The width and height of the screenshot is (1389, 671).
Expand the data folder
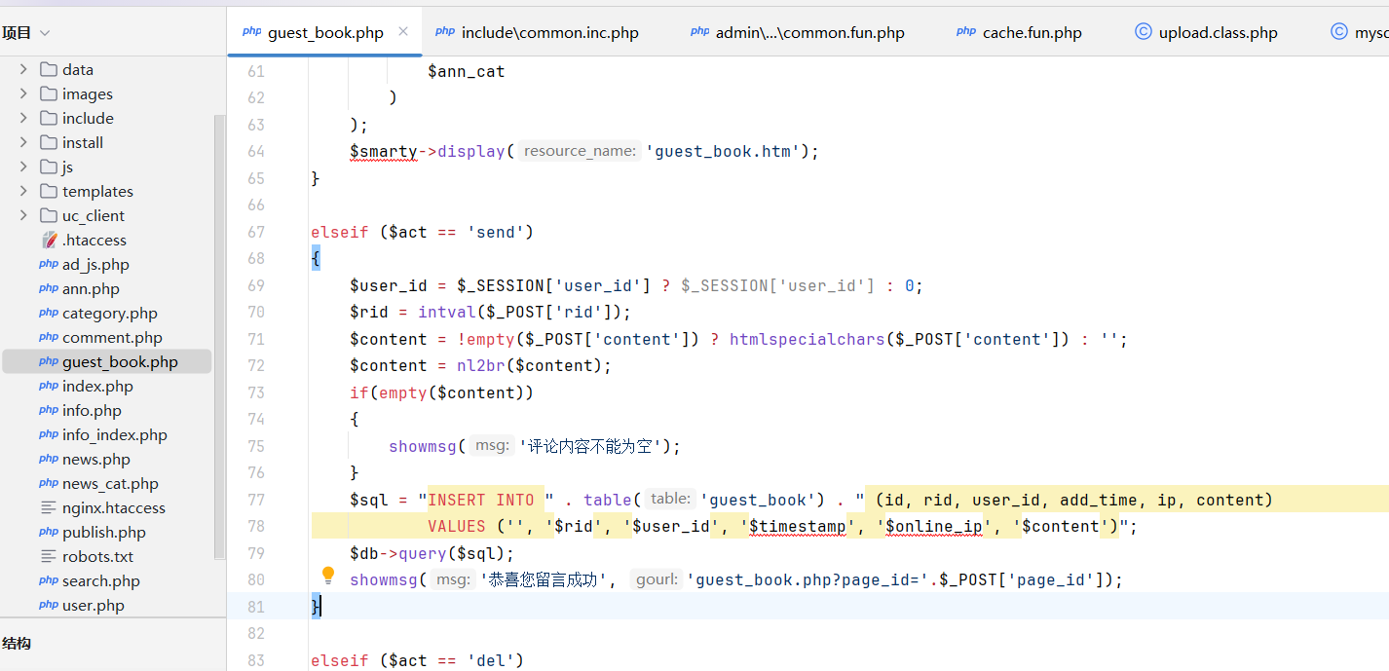pyautogui.click(x=23, y=70)
